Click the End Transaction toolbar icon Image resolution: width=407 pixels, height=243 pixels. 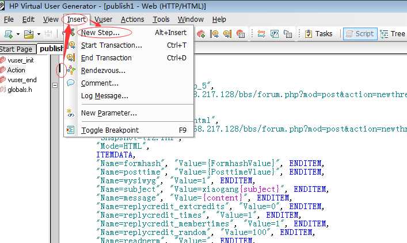227,34
